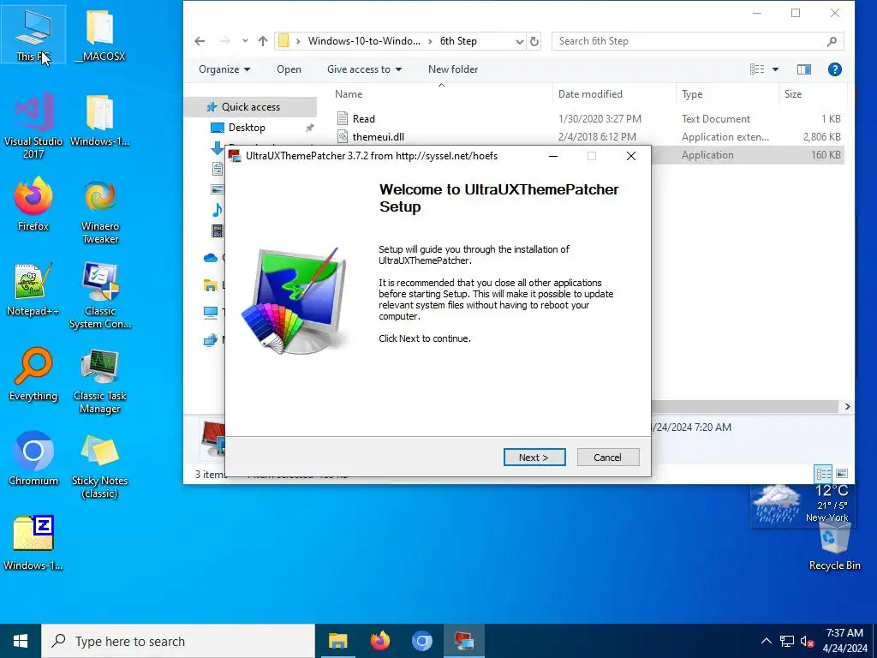Screen dimensions: 877x658
Task: Open the view options dropdown arrow
Action: 776,69
